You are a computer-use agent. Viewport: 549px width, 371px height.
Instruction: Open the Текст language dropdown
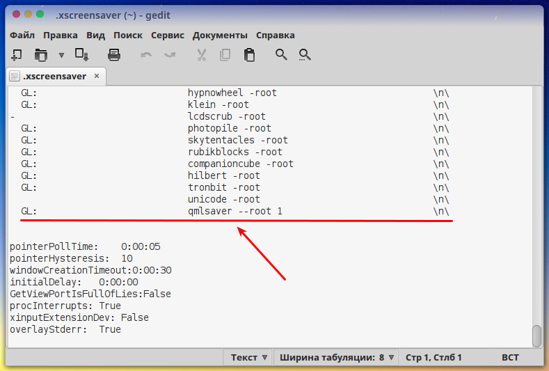(248, 357)
